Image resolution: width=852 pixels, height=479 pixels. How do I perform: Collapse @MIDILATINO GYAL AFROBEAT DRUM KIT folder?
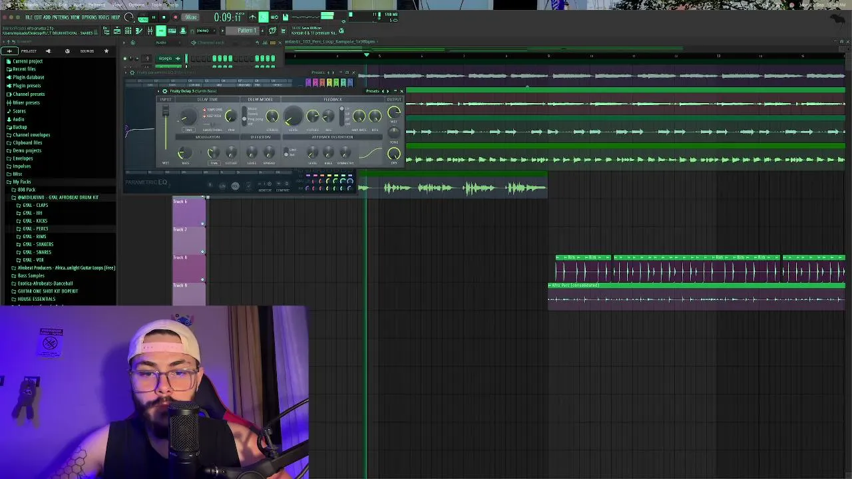click(57, 198)
